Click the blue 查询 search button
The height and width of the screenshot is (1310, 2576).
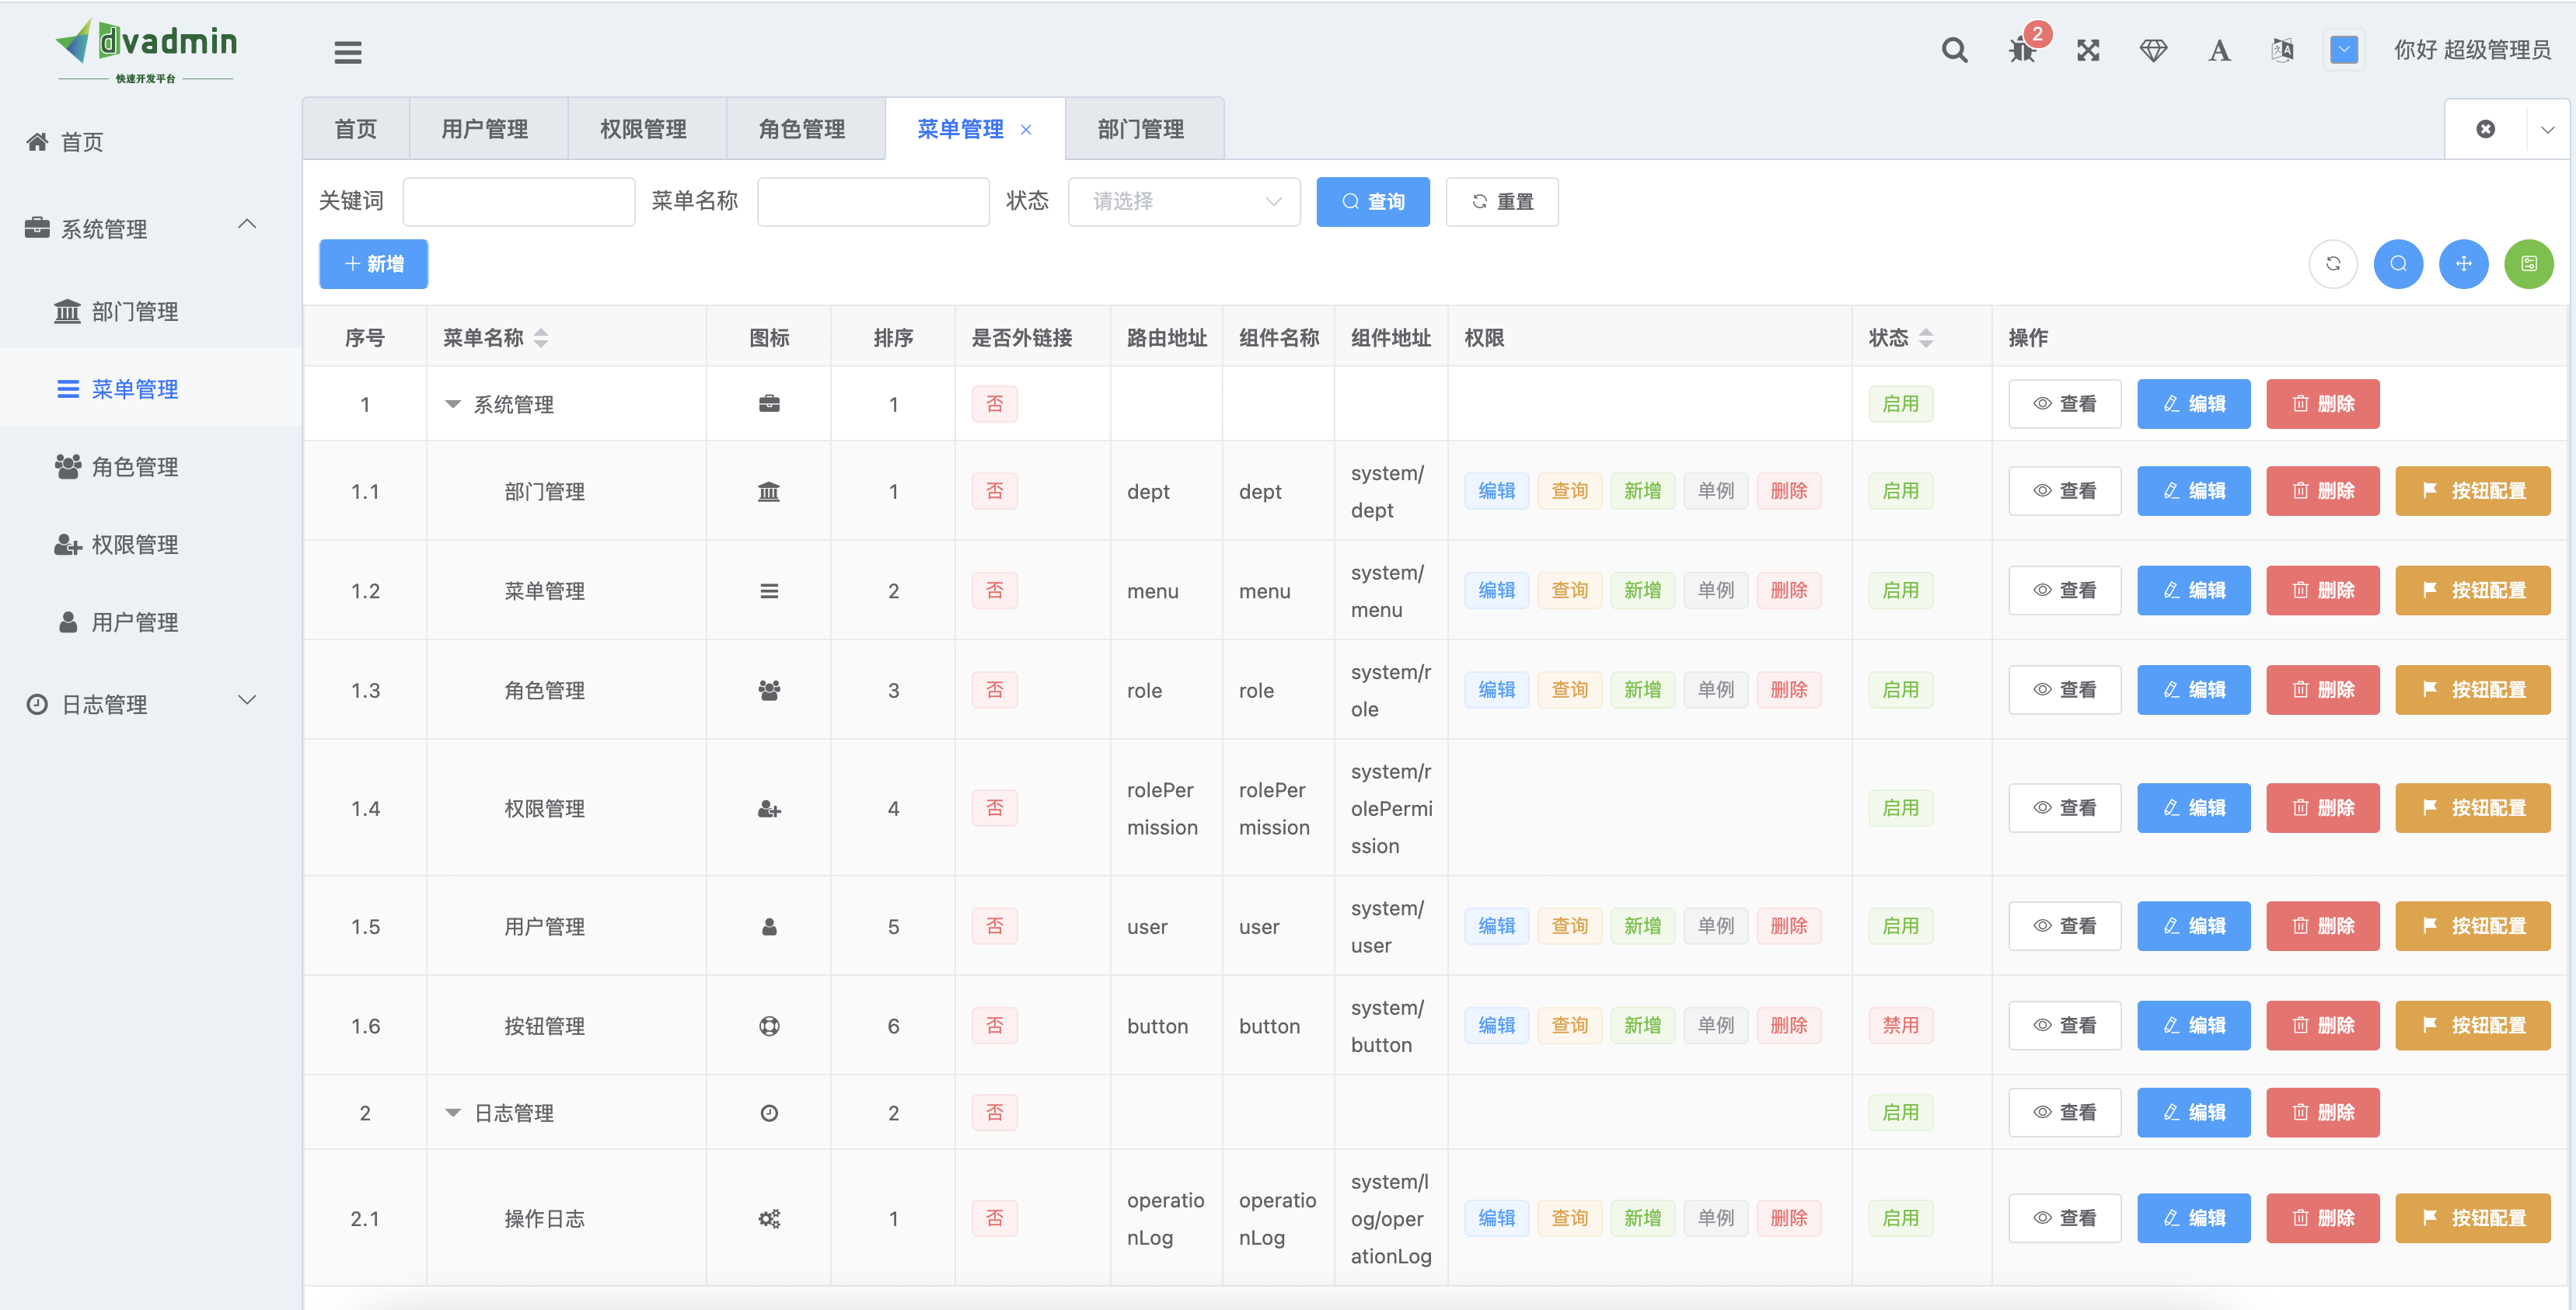pyautogui.click(x=1373, y=202)
